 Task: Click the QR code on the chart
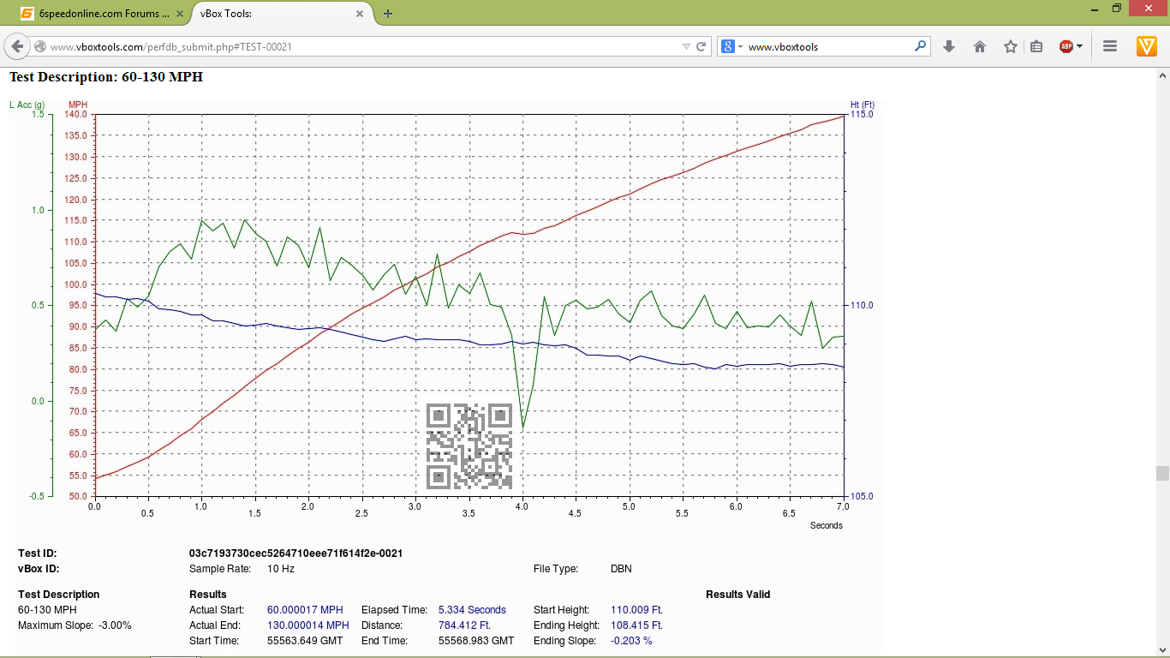(x=469, y=446)
